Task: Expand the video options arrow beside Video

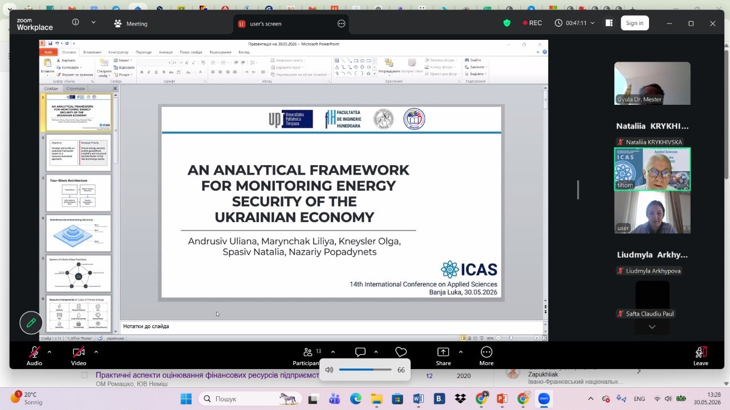Action: [x=96, y=352]
